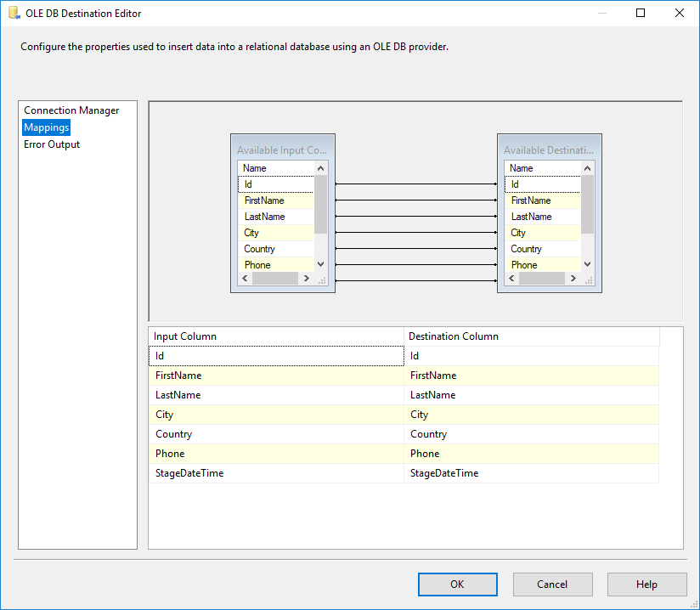This screenshot has width=700, height=610.
Task: Click up arrow in Available Destination Columns list
Action: pyautogui.click(x=588, y=168)
